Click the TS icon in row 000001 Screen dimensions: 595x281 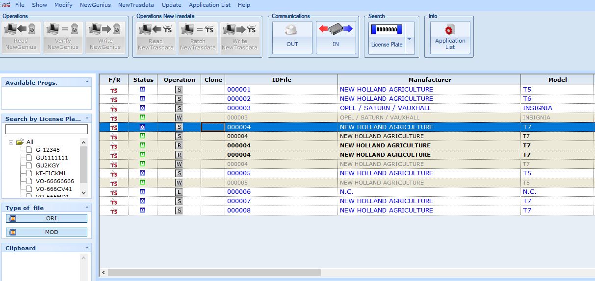pos(114,90)
